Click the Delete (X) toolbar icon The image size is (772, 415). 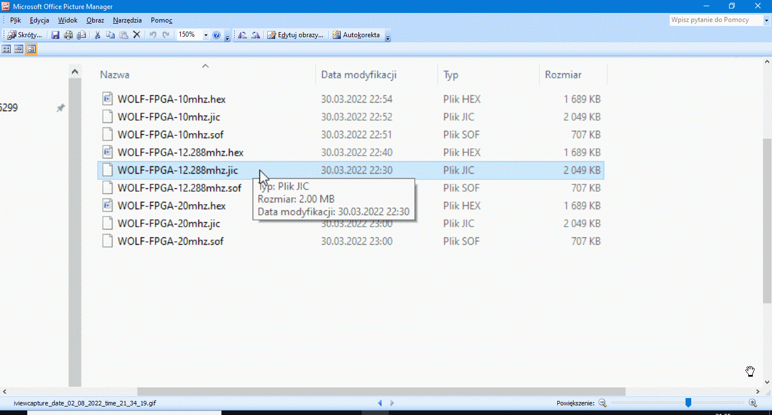click(136, 35)
